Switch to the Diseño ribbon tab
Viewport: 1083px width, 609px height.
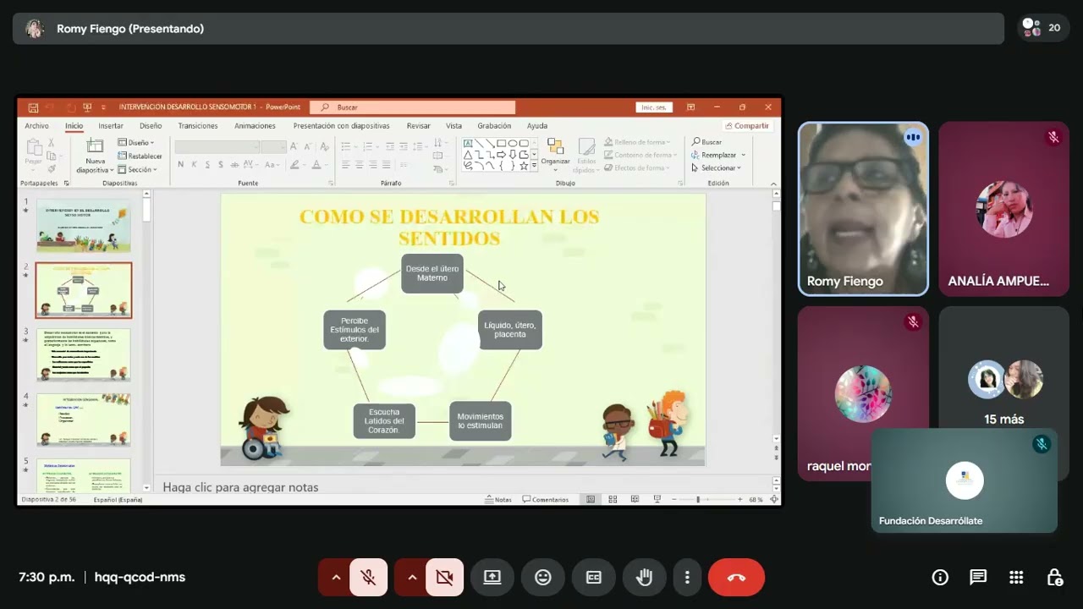(151, 126)
